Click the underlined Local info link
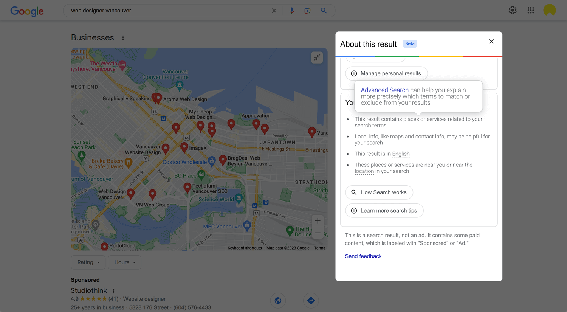567x312 pixels. coord(366,137)
